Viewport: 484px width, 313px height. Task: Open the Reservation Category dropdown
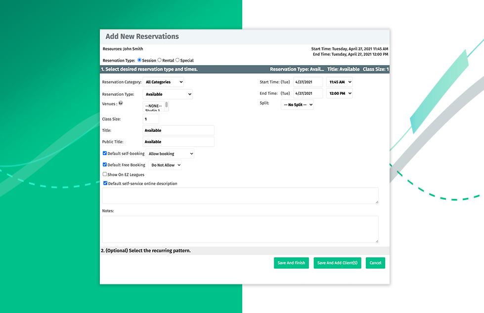click(x=164, y=82)
